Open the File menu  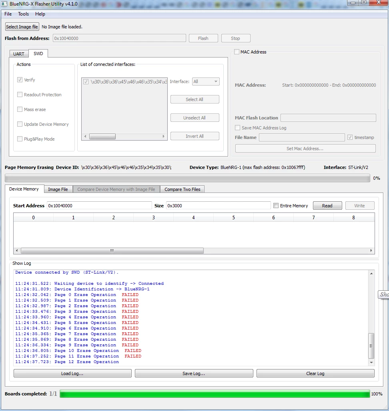[x=8, y=14]
